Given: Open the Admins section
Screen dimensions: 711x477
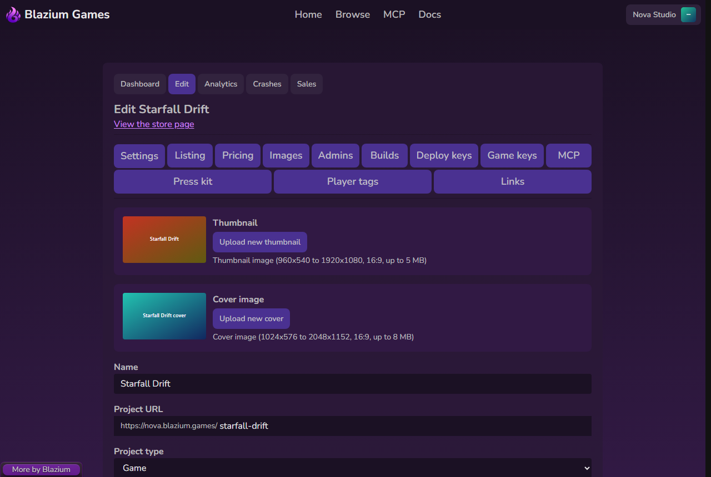Looking at the screenshot, I should click(x=336, y=156).
